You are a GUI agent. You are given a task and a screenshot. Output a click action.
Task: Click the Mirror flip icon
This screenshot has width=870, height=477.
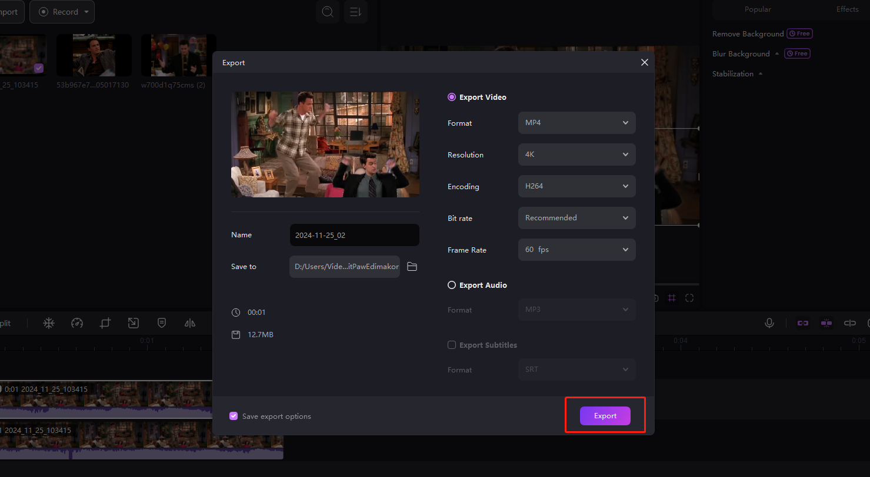[190, 323]
